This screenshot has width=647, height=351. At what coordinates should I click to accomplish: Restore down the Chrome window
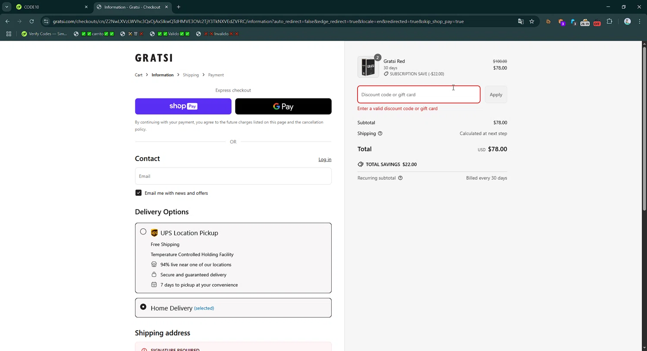coord(624,7)
